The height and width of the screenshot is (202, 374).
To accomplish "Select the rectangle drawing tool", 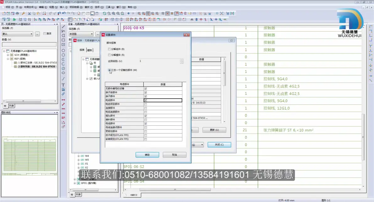I will tap(63, 40).
